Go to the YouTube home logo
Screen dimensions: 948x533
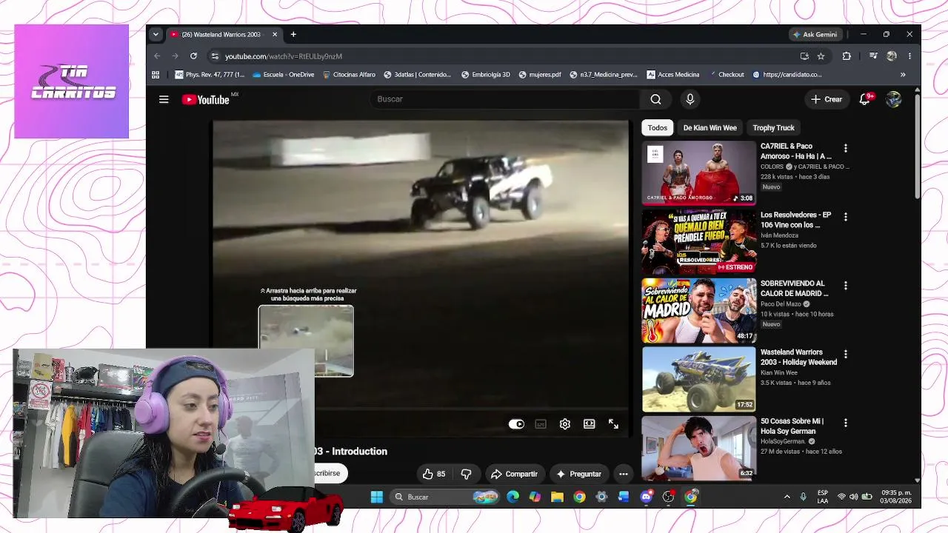pos(206,99)
